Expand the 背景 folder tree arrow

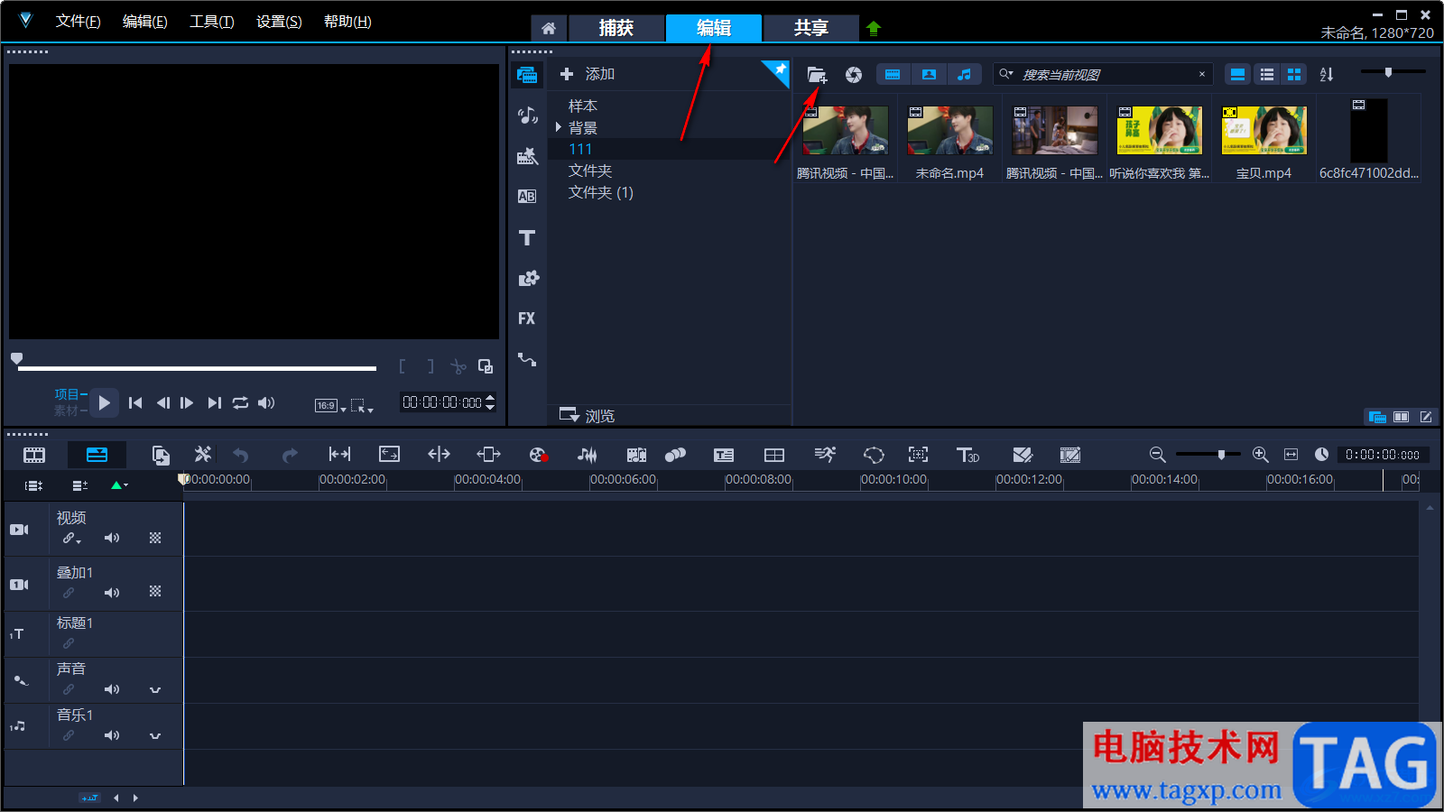pos(559,127)
